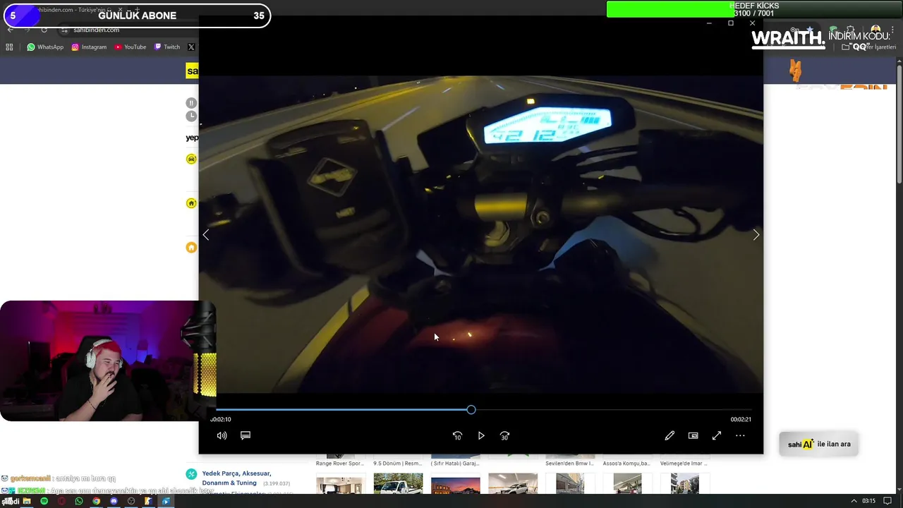Click the video seek bar handle
This screenshot has width=903, height=508.
pos(471,410)
